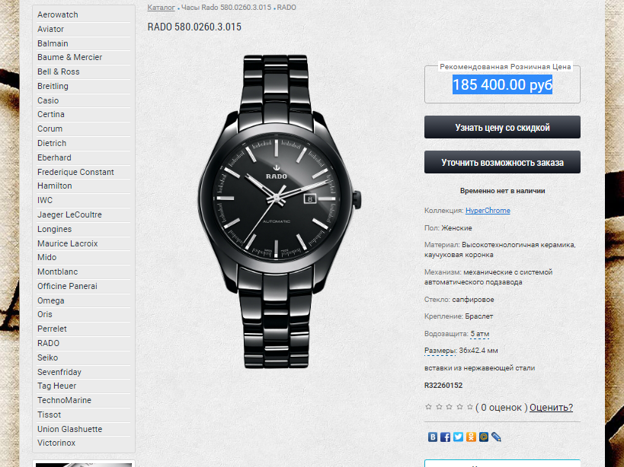This screenshot has height=467, width=624.
Task: Select the Tag Heuer brand in the sidebar
Action: pyautogui.click(x=57, y=386)
